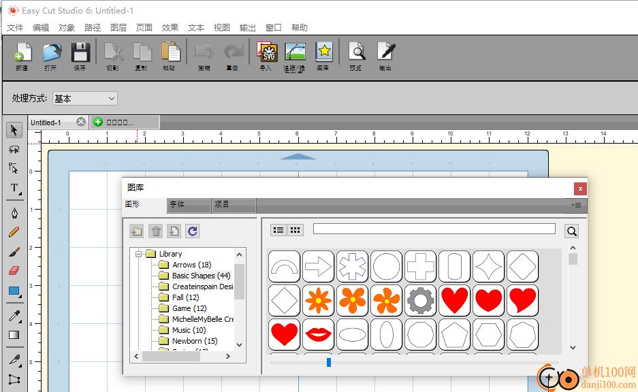Choose the right arrow shape thumbnail
The width and height of the screenshot is (638, 392).
(318, 266)
